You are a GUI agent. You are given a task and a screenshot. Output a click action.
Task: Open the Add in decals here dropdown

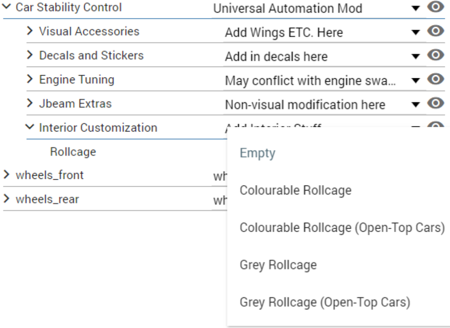click(x=416, y=57)
